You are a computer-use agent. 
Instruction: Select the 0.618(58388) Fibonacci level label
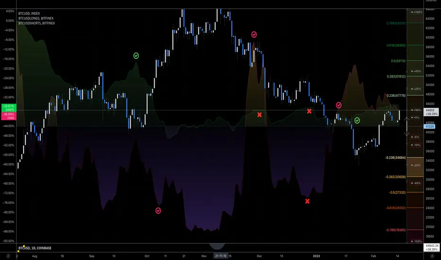click(396, 45)
